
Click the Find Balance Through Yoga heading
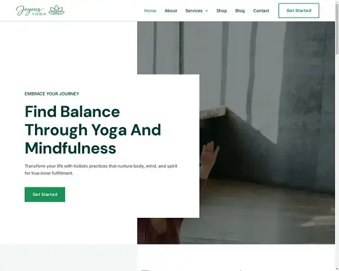coord(93,130)
